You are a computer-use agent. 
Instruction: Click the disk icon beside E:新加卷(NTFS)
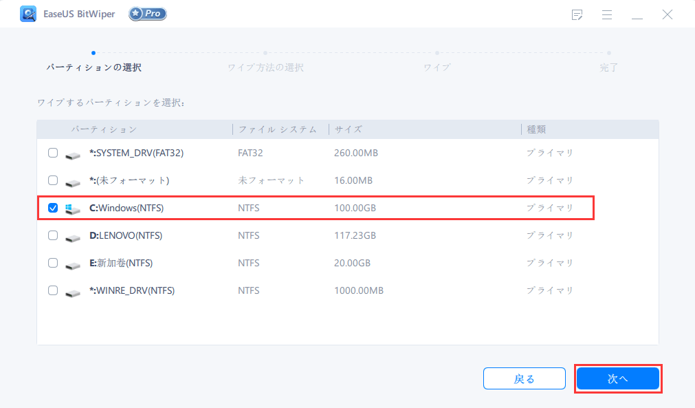(x=72, y=263)
